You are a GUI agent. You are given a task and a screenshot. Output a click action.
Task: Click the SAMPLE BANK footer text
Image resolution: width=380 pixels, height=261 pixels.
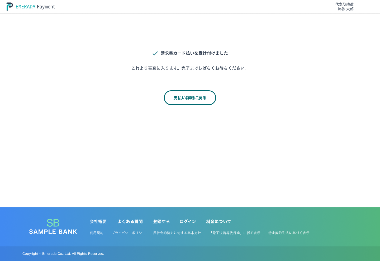(53, 232)
